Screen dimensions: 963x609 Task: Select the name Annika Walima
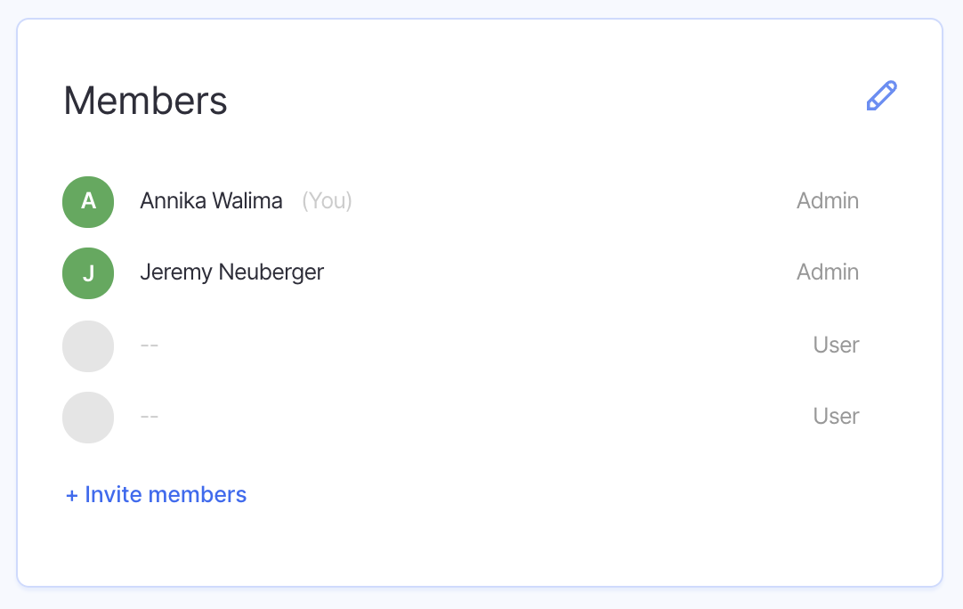(211, 201)
